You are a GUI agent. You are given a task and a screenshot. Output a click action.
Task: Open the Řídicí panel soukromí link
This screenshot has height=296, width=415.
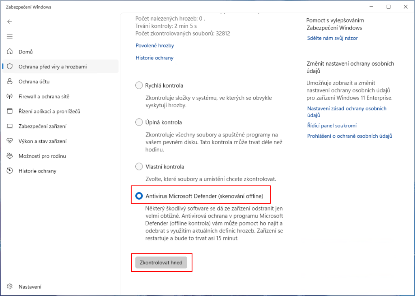332,126
